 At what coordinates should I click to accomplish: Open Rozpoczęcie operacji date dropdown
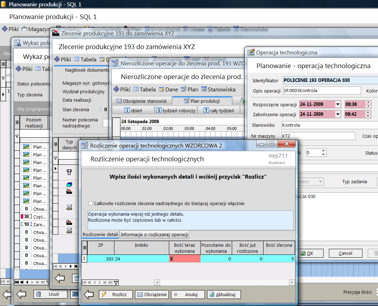click(338, 104)
